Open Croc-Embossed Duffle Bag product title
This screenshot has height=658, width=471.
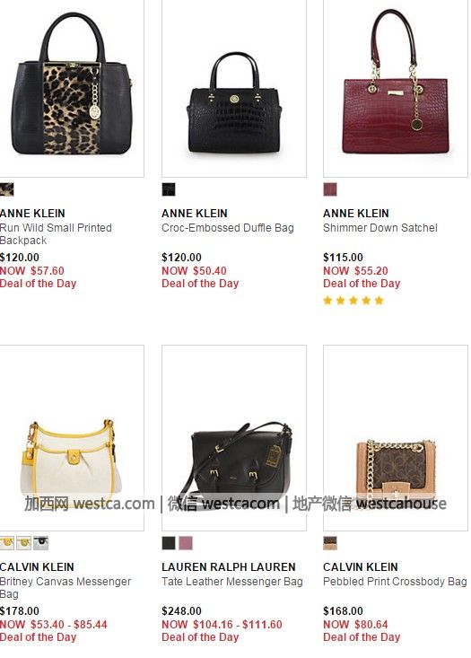(228, 228)
